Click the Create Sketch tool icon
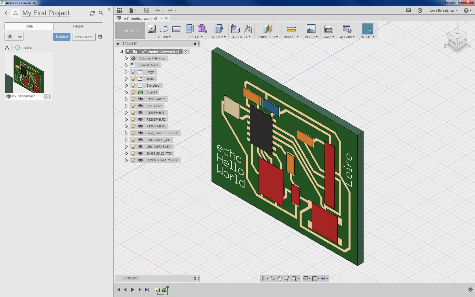The height and width of the screenshot is (297, 475). 152,29
